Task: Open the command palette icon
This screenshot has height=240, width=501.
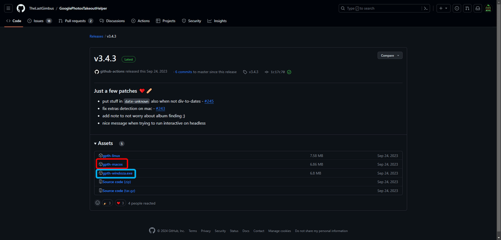Action: [x=426, y=8]
